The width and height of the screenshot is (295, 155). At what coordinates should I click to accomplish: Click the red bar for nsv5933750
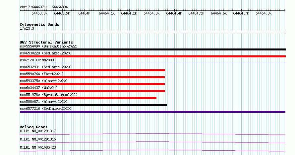[92, 84]
